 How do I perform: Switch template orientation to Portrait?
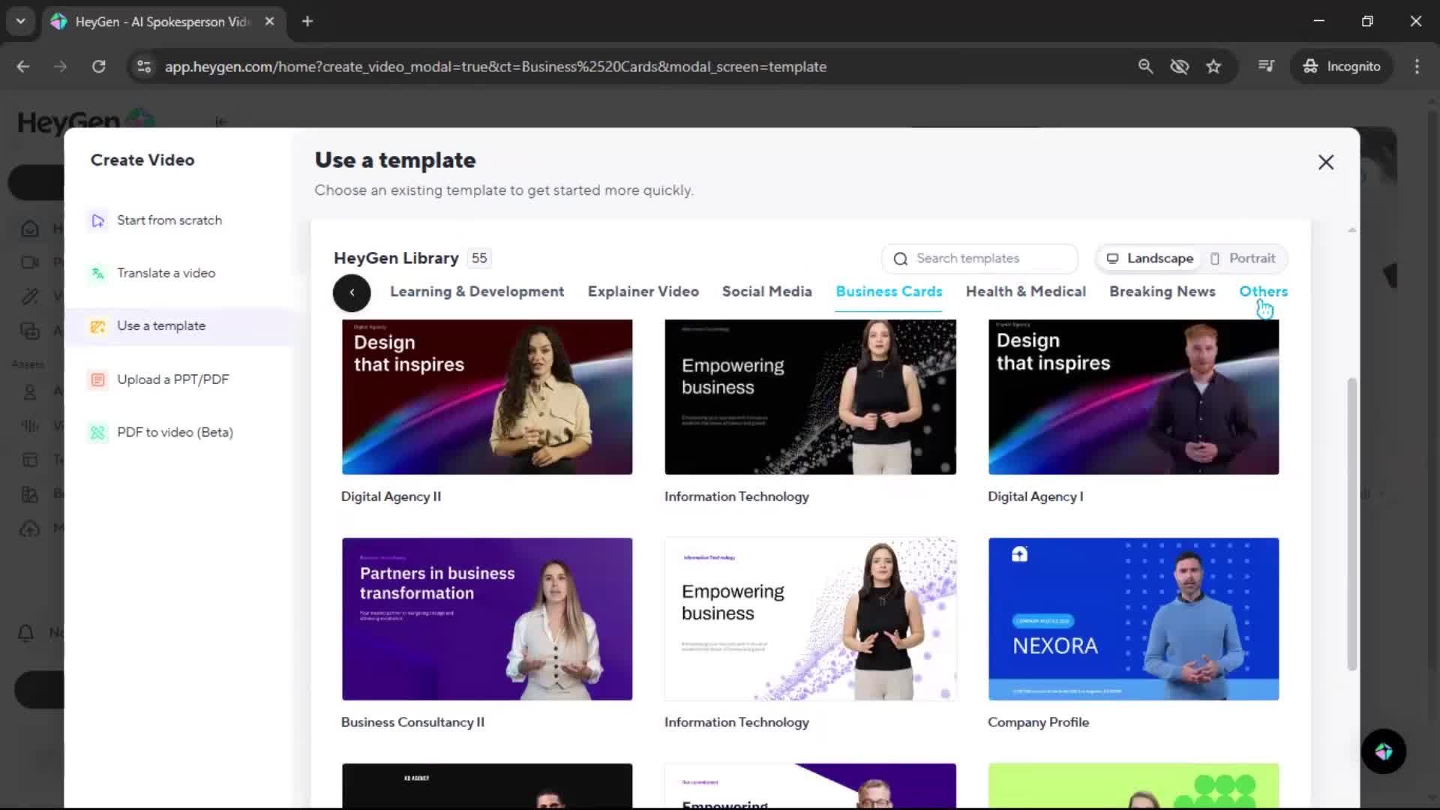(x=1243, y=258)
